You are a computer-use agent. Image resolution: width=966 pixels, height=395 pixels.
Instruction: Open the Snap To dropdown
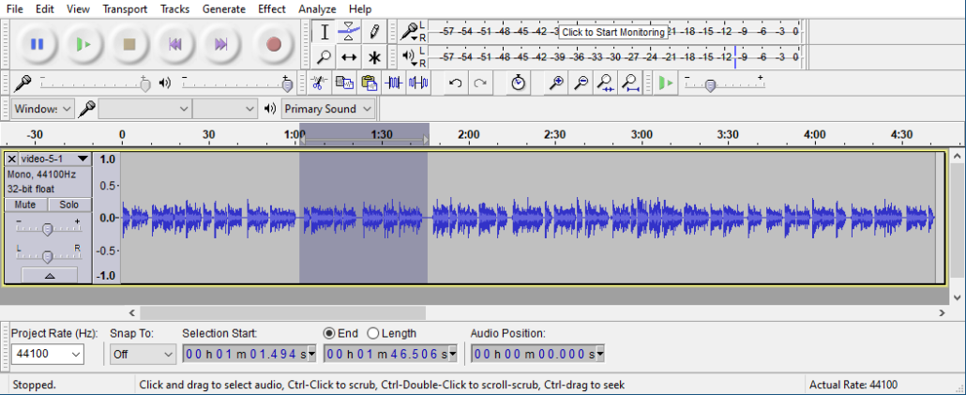[x=168, y=355]
